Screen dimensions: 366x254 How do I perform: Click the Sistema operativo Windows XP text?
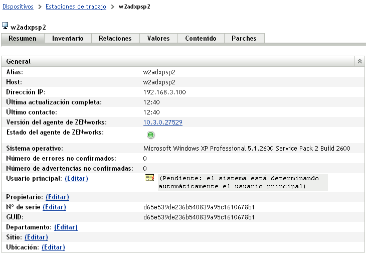[247, 149]
